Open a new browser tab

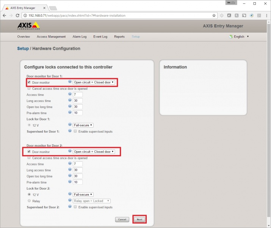pyautogui.click(x=53, y=8)
